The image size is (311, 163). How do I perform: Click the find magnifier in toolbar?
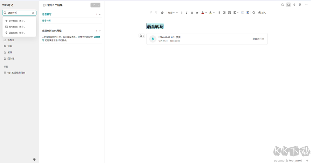254,13
